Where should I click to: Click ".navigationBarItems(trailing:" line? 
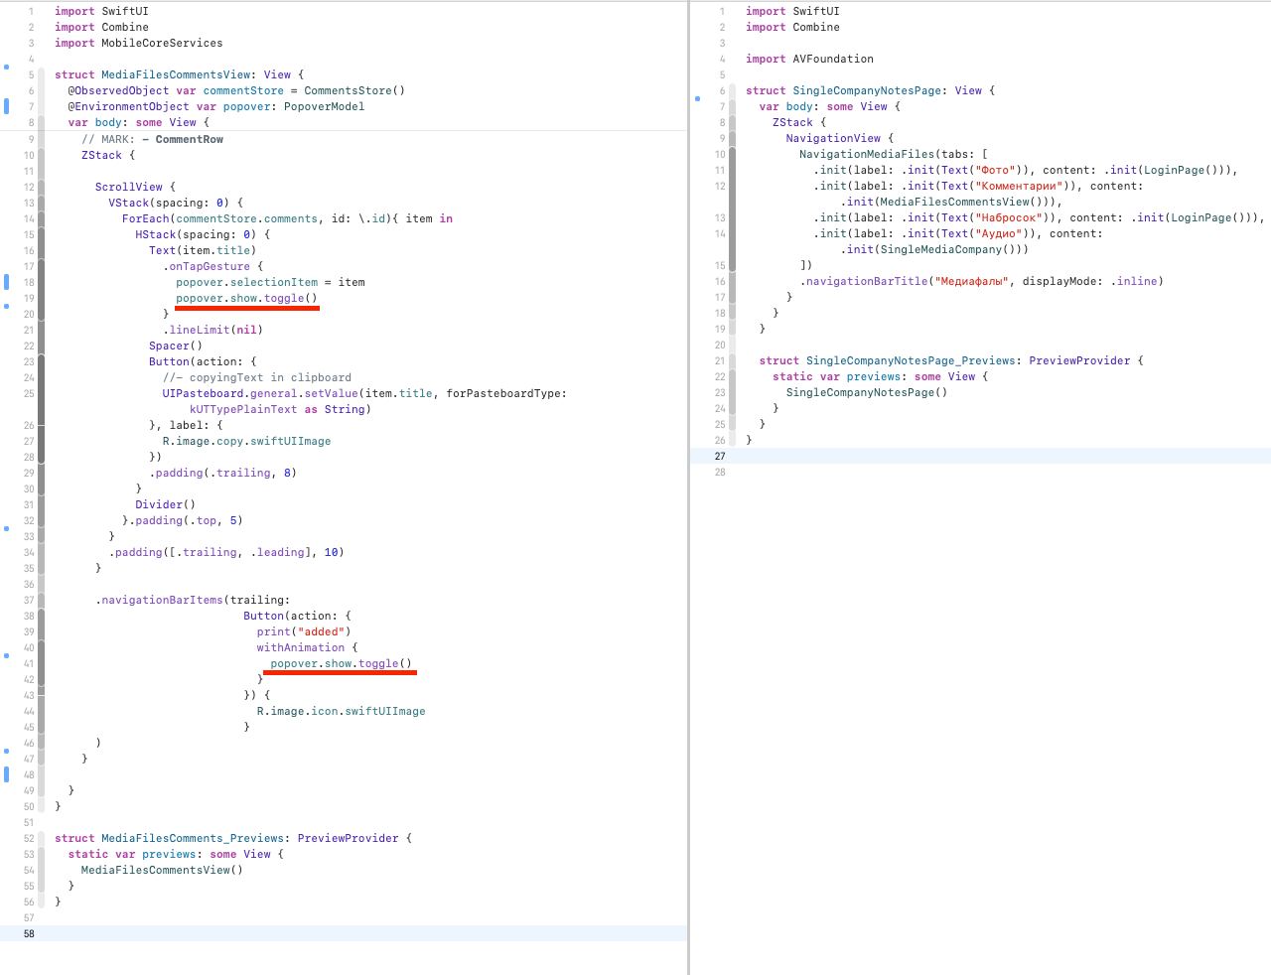193,600
